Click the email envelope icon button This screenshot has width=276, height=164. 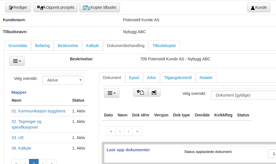(154, 92)
